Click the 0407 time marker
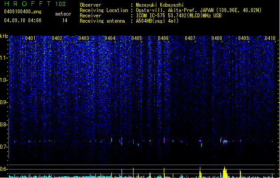 pos(190,38)
